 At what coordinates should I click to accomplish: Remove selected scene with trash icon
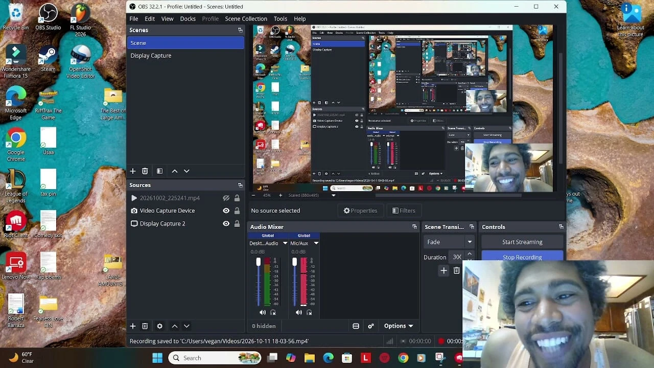[145, 171]
